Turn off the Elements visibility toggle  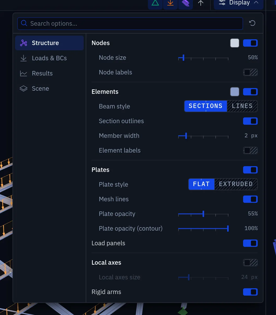pyautogui.click(x=250, y=92)
